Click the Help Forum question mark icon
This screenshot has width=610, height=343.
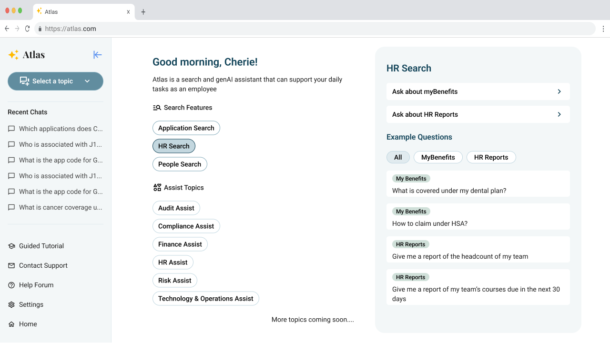point(11,285)
